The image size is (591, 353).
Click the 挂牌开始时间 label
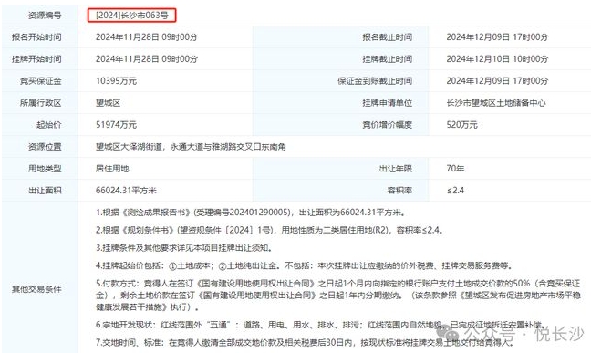(36, 59)
